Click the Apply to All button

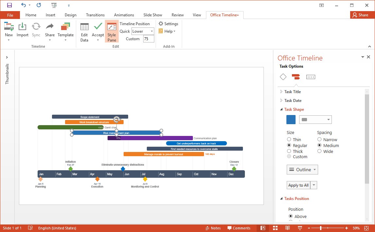tap(298, 185)
